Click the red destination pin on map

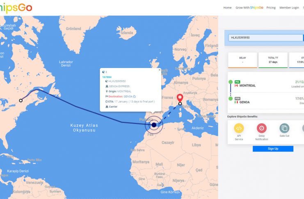(180, 97)
